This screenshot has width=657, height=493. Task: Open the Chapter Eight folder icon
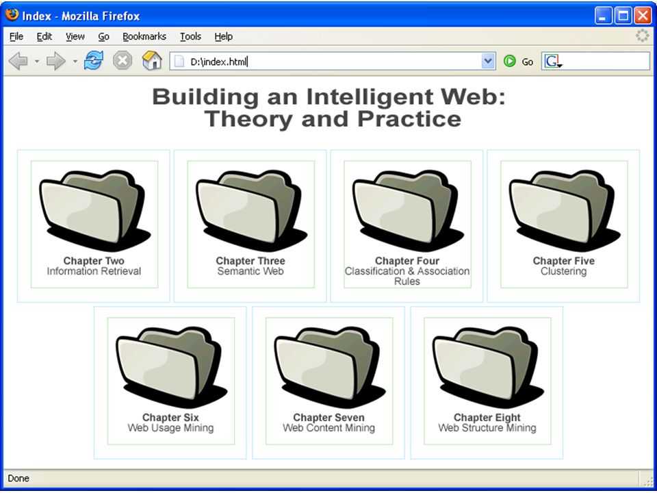489,368
